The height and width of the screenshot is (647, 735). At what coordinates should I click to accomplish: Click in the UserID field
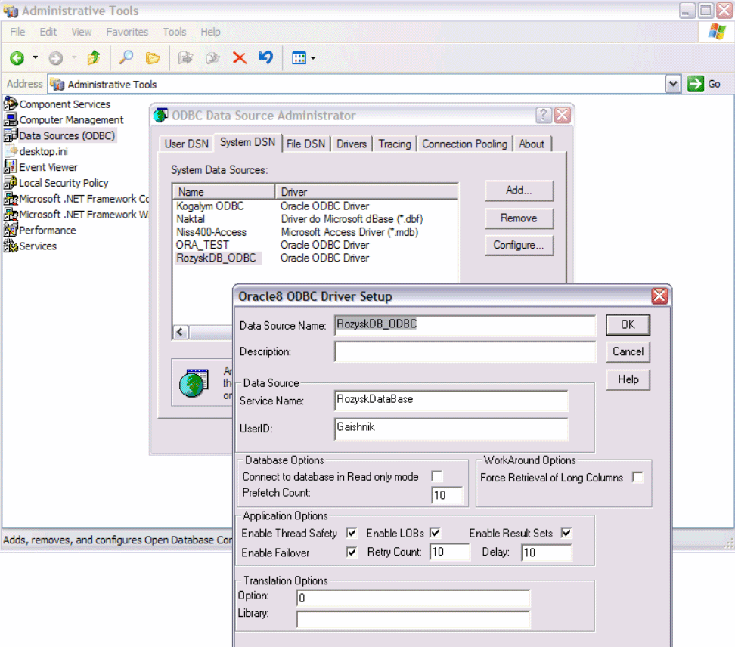click(451, 429)
